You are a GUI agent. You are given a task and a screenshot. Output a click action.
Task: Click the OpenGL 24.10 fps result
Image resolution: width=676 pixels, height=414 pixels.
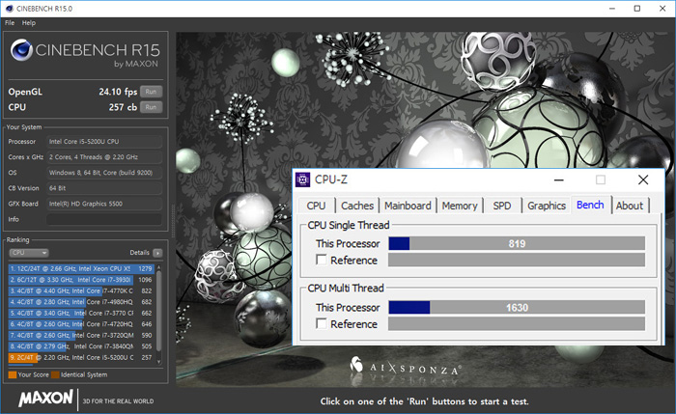pos(118,92)
